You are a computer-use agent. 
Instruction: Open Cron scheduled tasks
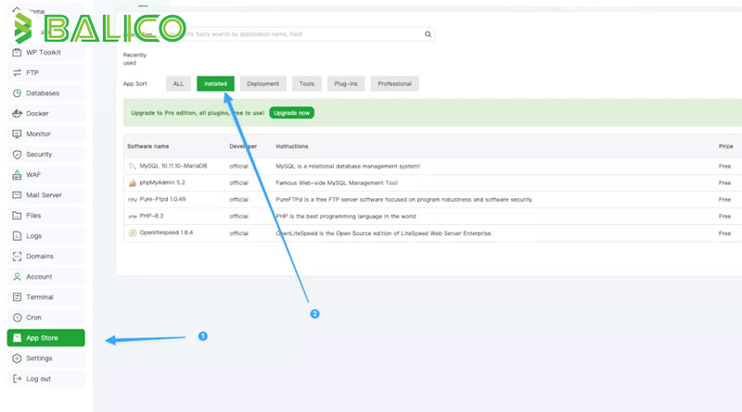tap(45, 318)
